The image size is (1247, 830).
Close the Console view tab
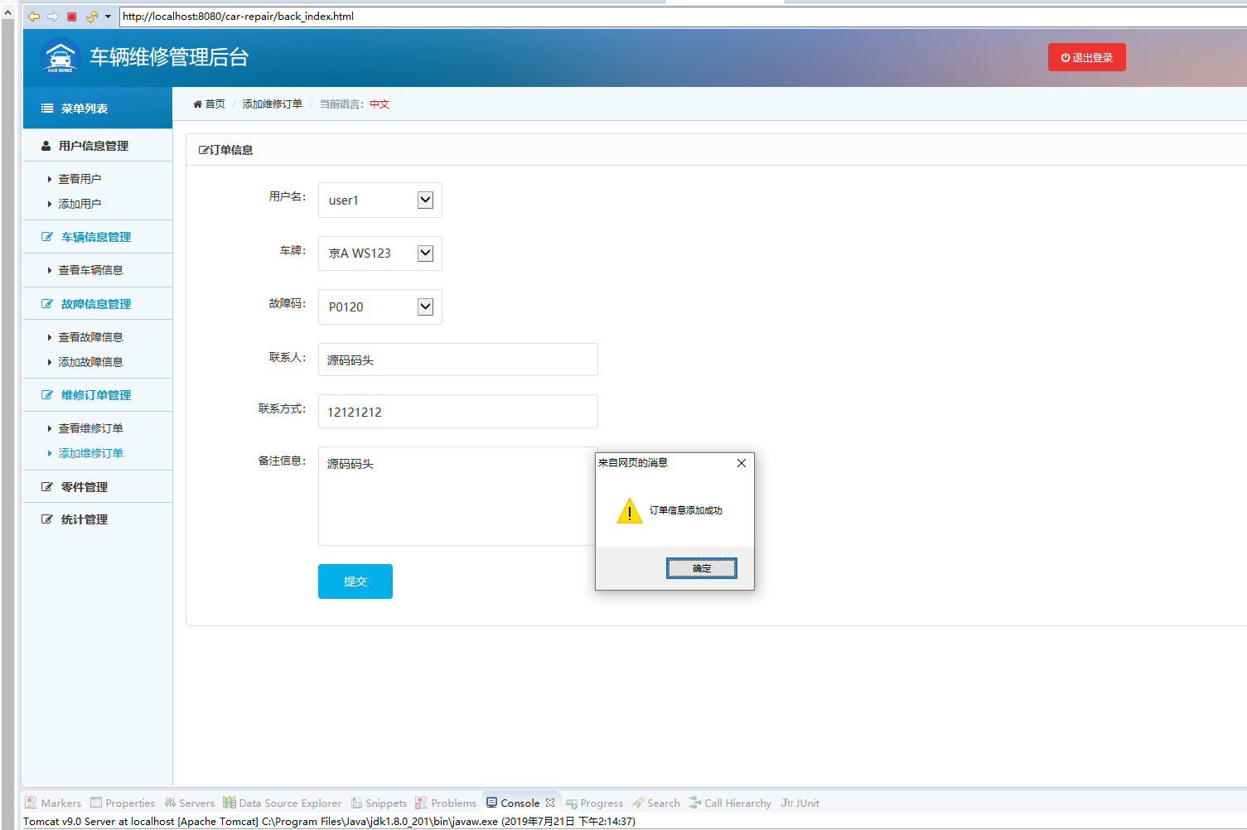click(550, 803)
